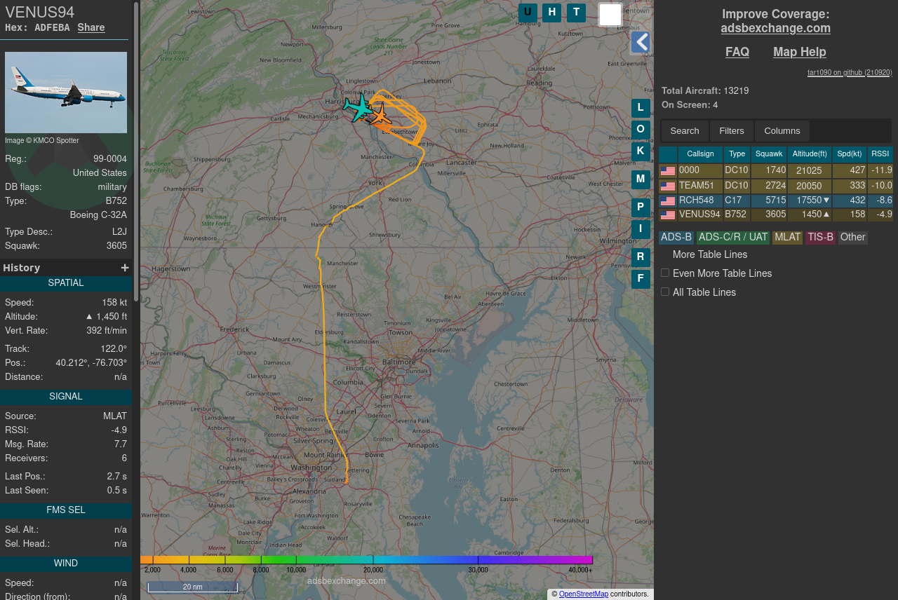
Task: Open the Columns tab
Action: (x=782, y=131)
